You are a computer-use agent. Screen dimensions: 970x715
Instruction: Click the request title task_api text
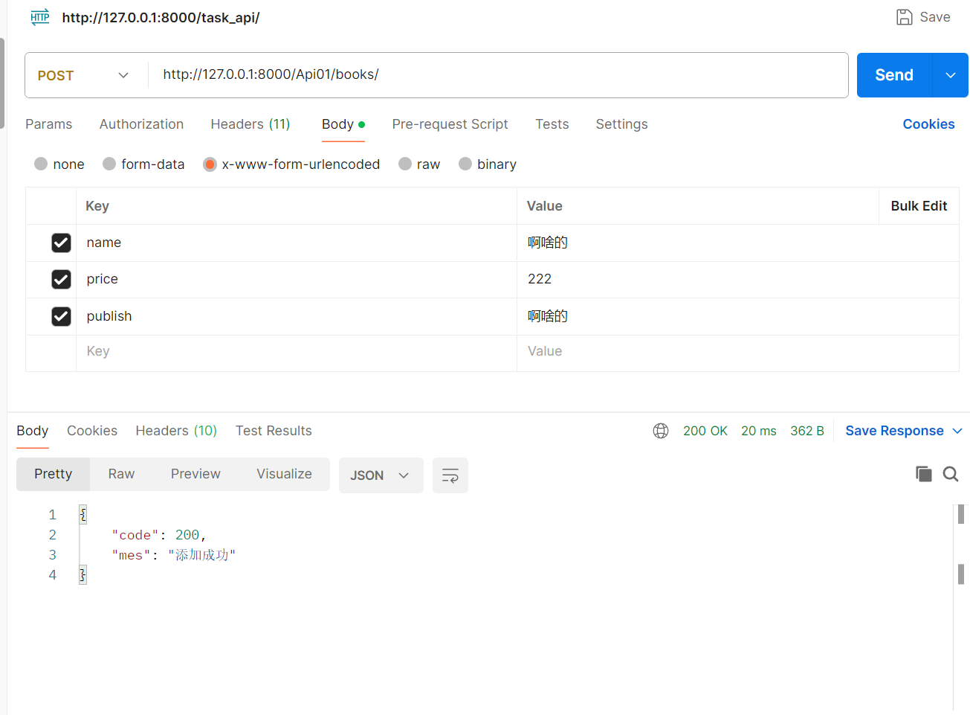click(161, 17)
